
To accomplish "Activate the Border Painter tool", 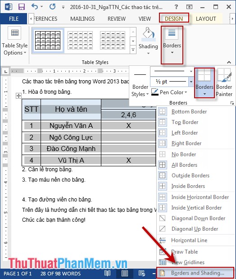I will (x=224, y=83).
